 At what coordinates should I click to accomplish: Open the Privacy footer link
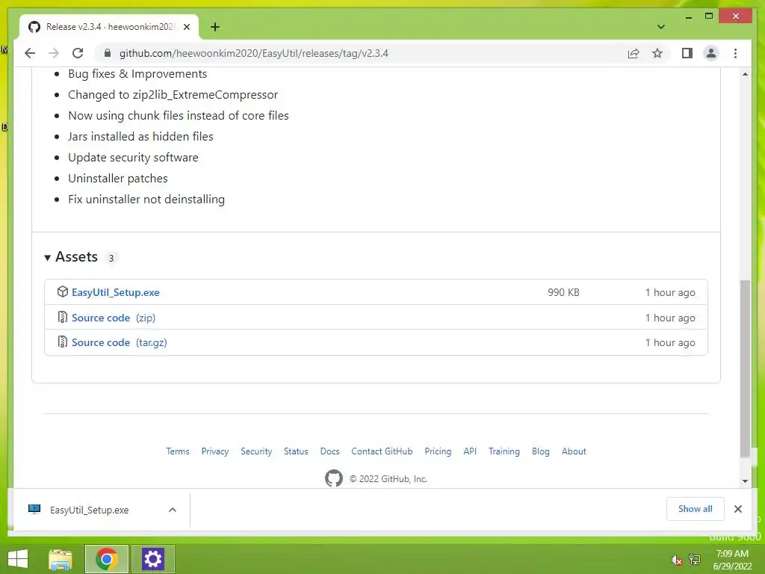pos(215,451)
